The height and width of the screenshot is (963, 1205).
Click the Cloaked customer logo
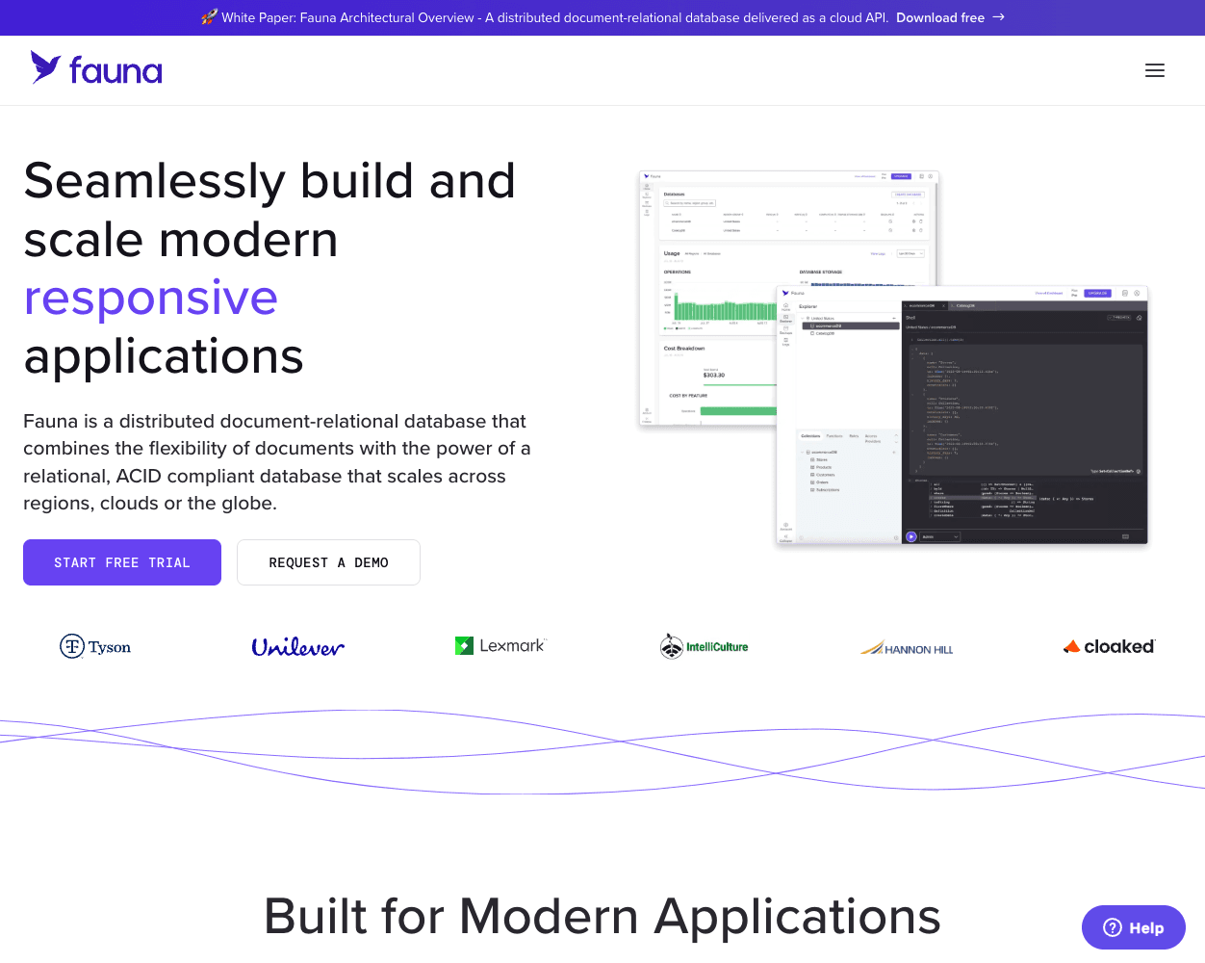click(x=1109, y=646)
